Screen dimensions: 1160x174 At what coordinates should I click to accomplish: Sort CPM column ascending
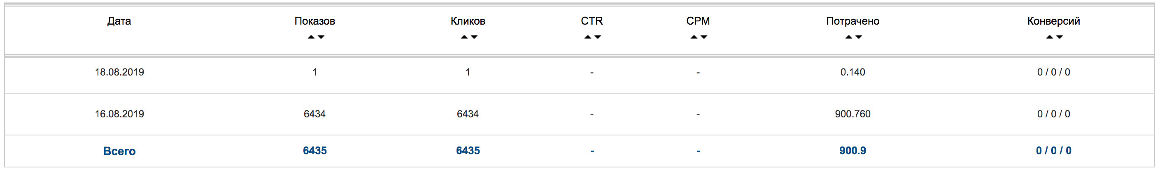click(694, 37)
